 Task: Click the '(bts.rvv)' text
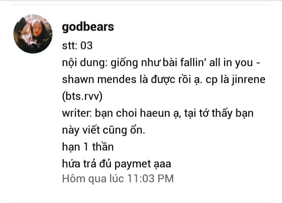(82, 96)
